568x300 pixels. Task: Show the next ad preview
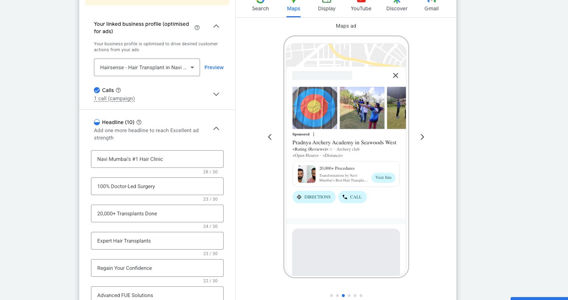422,137
